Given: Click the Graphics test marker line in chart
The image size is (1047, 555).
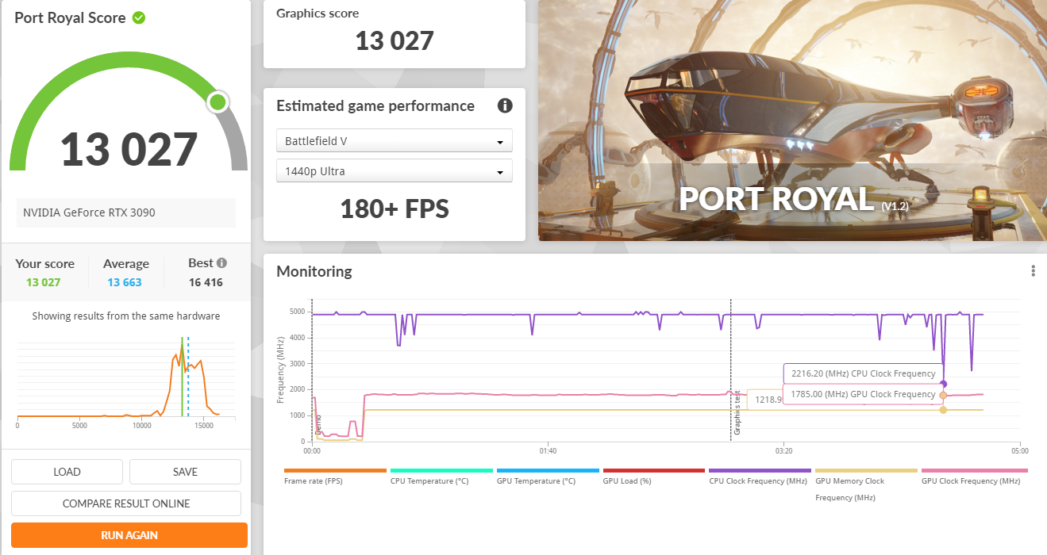Looking at the screenshot, I should coord(730,369).
